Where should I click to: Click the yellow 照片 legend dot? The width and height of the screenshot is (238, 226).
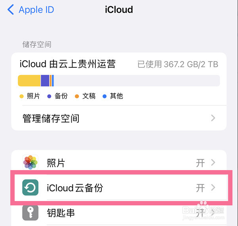(x=21, y=96)
